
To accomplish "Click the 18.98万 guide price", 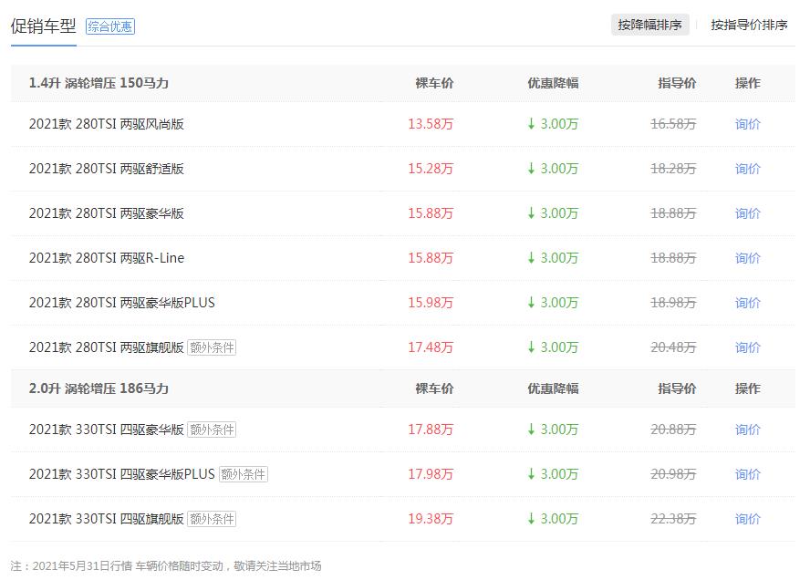I will pyautogui.click(x=673, y=303).
